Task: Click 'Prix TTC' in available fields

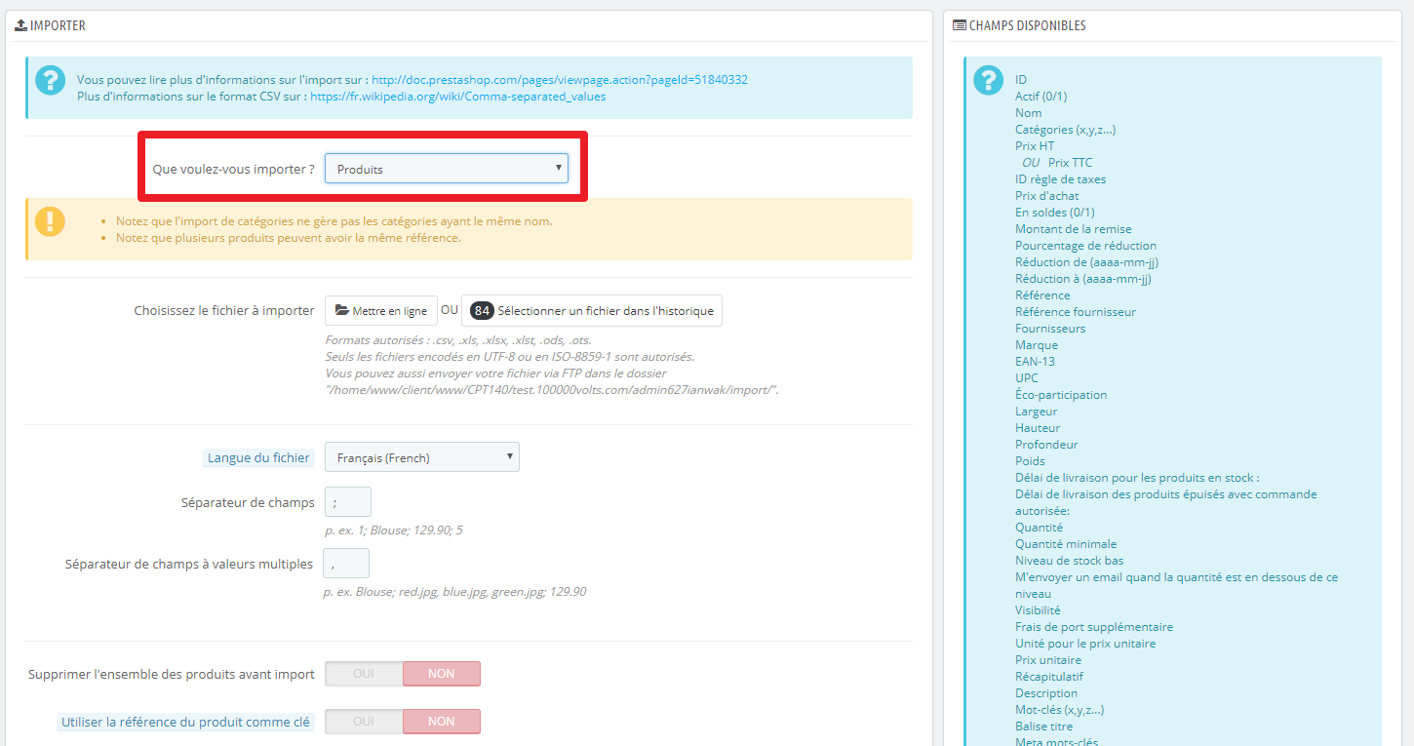Action: tap(1070, 163)
